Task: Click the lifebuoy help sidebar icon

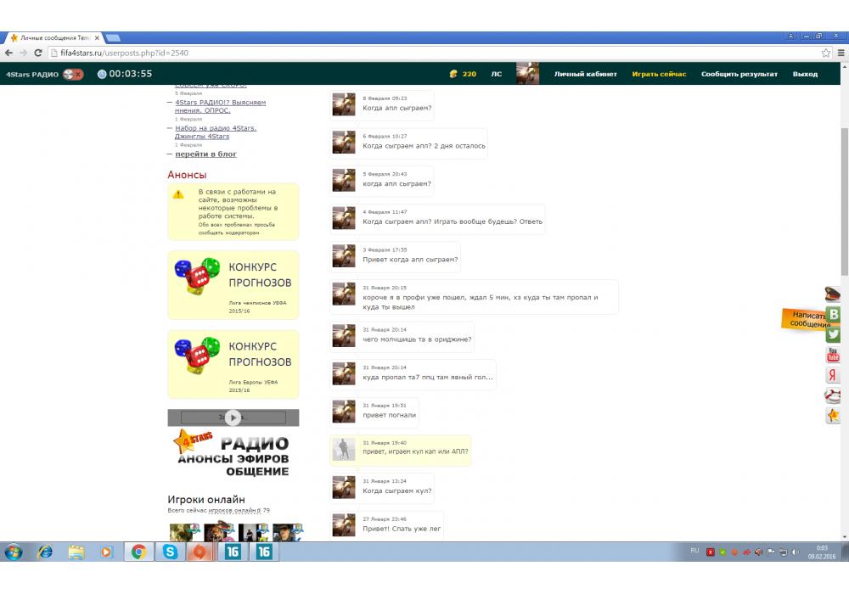Action: pos(834,395)
